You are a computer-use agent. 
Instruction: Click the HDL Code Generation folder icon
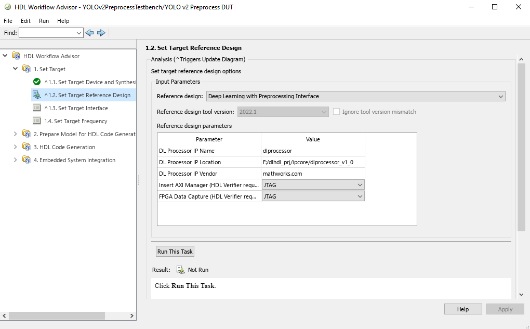[x=27, y=147]
